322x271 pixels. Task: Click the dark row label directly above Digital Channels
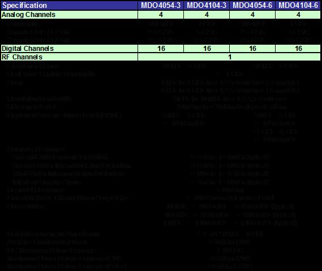[x=38, y=40]
